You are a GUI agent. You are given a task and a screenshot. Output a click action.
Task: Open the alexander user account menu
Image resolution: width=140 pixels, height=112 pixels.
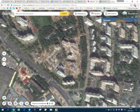coord(130,14)
